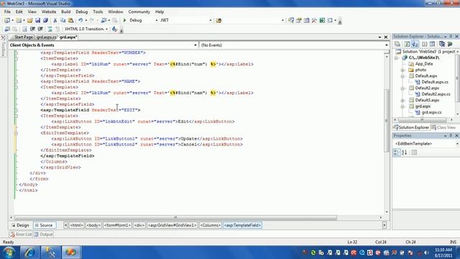The image size is (460, 259).
Task: Click the Properties Window toolbar icon
Action: [299, 20]
